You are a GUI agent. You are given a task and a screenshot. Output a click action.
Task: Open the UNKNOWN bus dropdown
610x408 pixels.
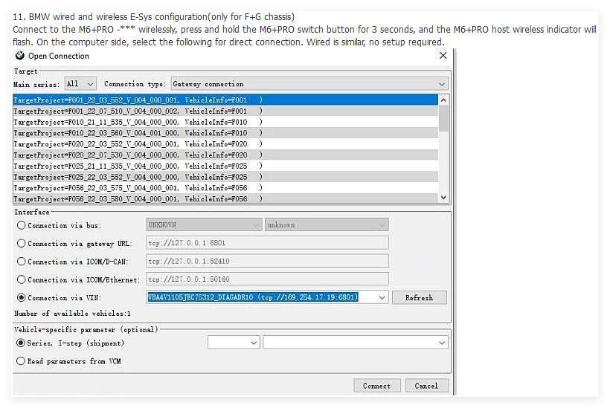[x=204, y=225]
